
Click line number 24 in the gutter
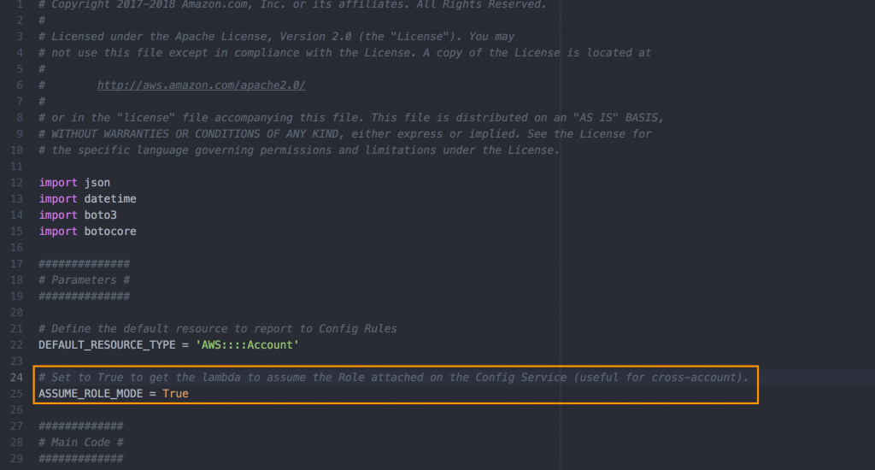pyautogui.click(x=17, y=378)
